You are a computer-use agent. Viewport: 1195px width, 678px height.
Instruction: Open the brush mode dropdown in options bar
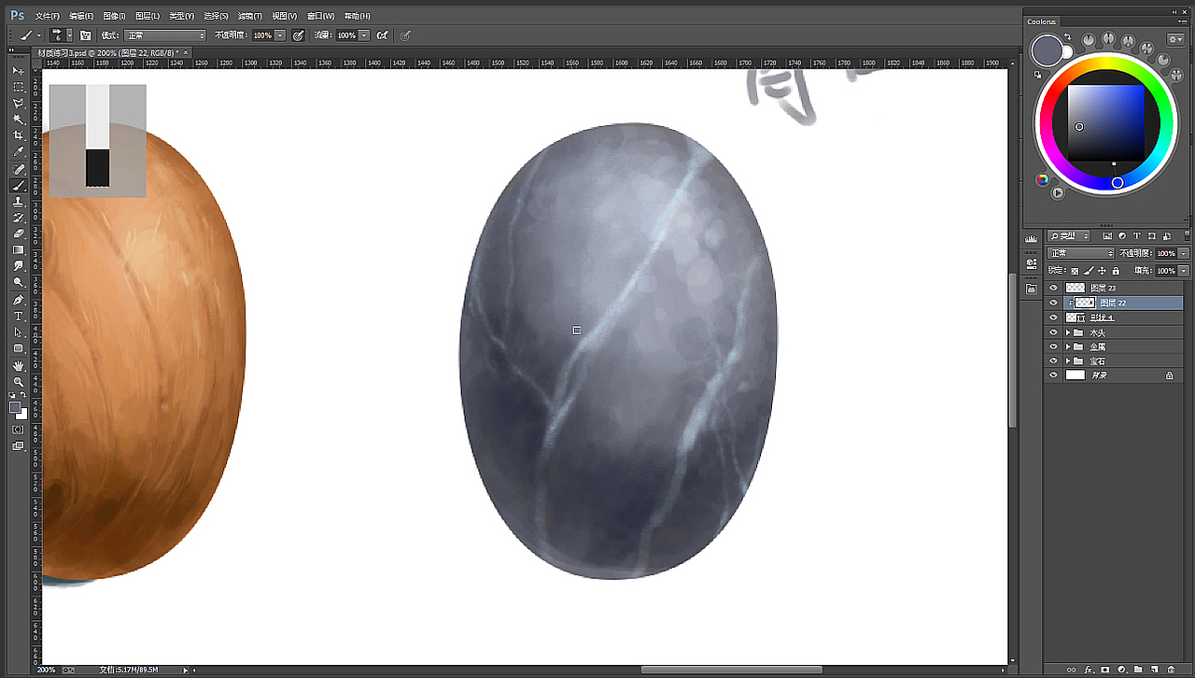tap(165, 35)
